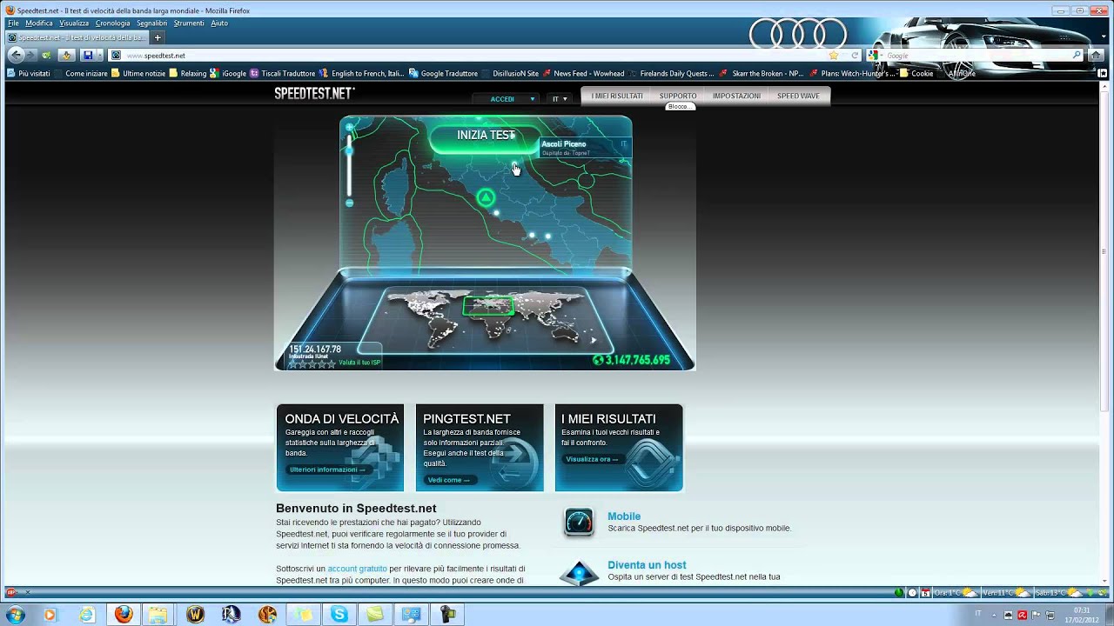
Task: Launch World of Warcraft from the taskbar
Action: coord(195,615)
